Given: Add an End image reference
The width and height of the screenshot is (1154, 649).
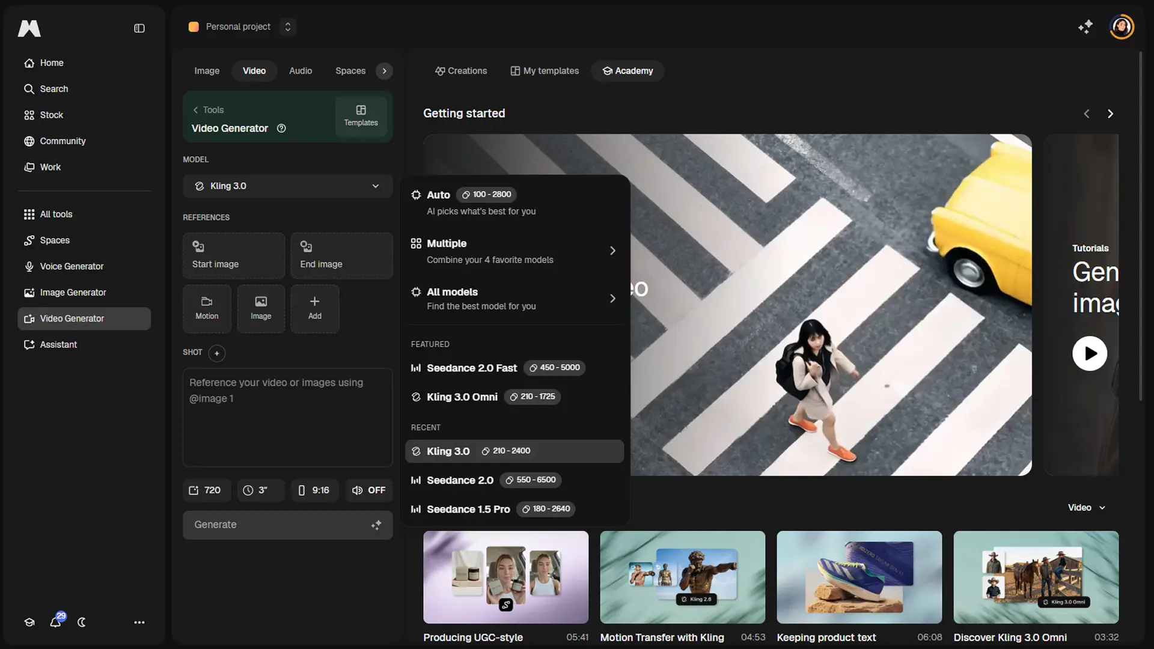Looking at the screenshot, I should pos(341,255).
